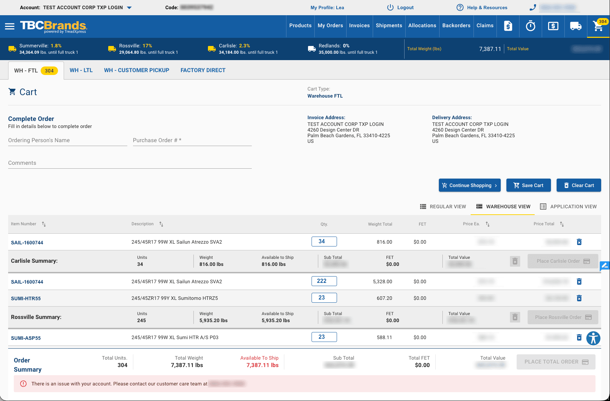This screenshot has height=401, width=610.
Task: Click the Logout power icon
Action: [x=390, y=7]
